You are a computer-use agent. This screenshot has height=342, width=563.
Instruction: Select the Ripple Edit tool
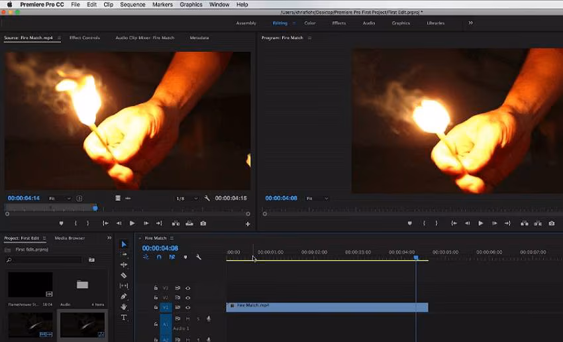[124, 264]
